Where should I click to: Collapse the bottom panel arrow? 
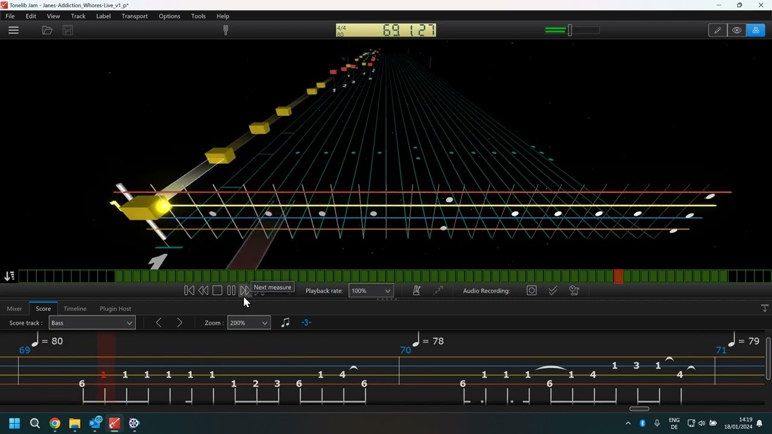765,308
